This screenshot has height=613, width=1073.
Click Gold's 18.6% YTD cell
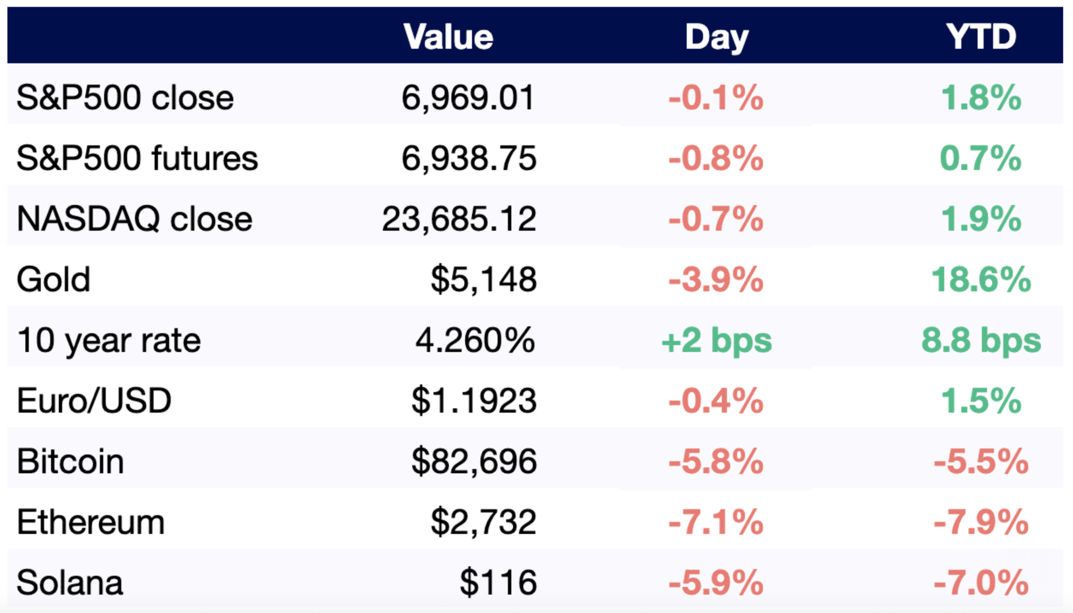(981, 280)
